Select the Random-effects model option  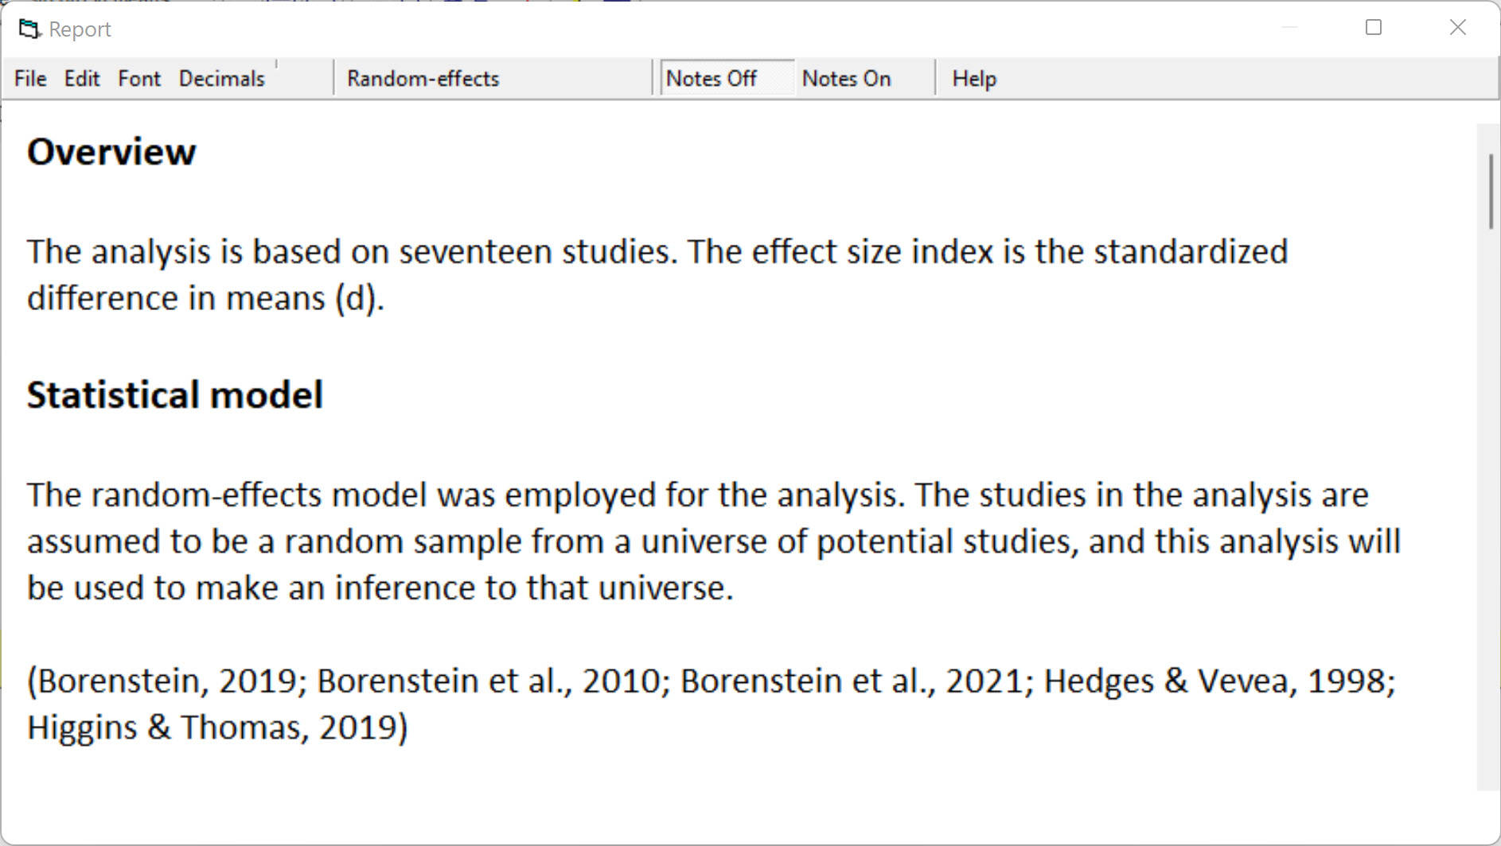[423, 79]
